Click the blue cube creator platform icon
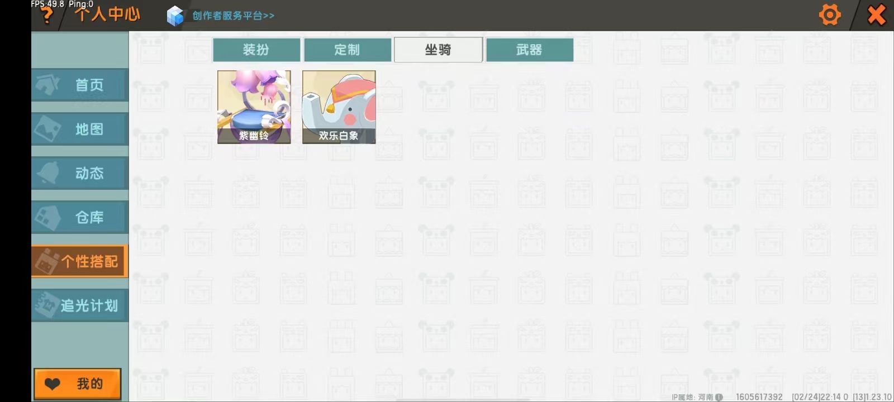Screen dimensions: 894x402 [175, 16]
